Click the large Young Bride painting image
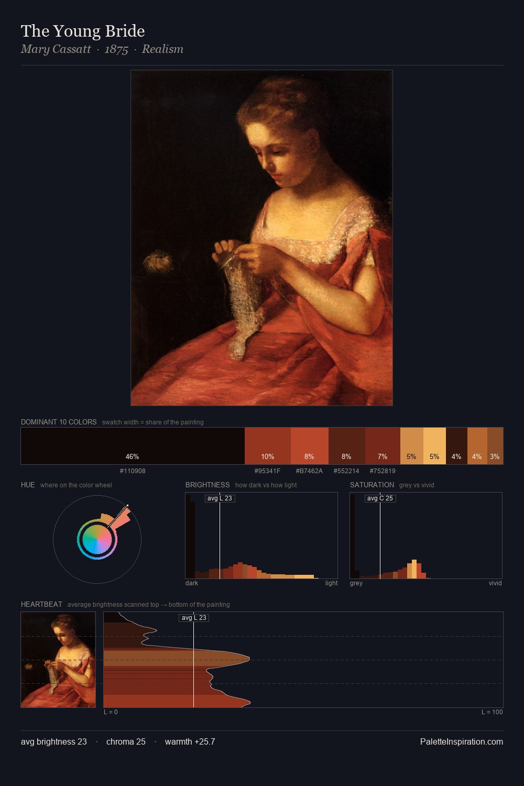The image size is (524, 786). 261,238
